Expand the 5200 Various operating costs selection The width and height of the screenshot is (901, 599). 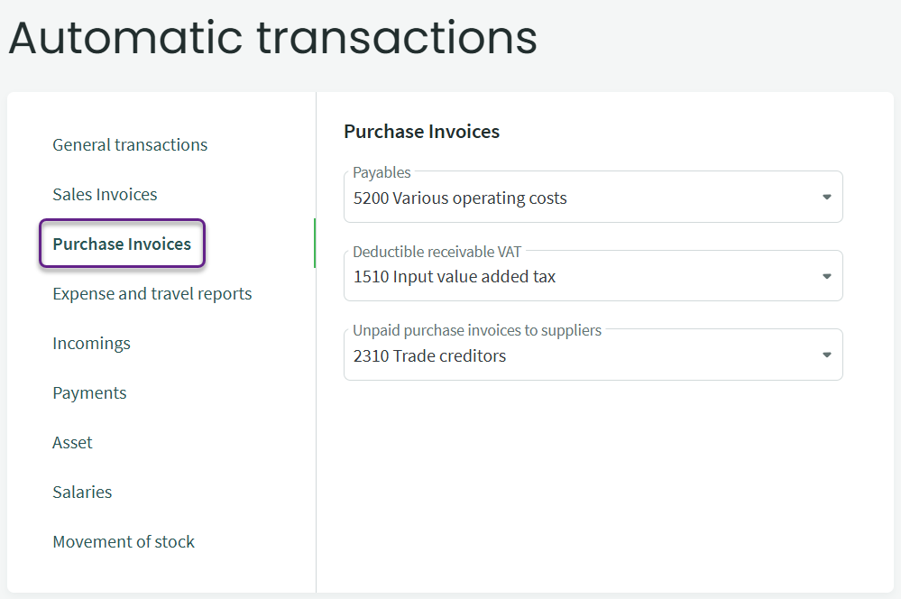click(460, 198)
